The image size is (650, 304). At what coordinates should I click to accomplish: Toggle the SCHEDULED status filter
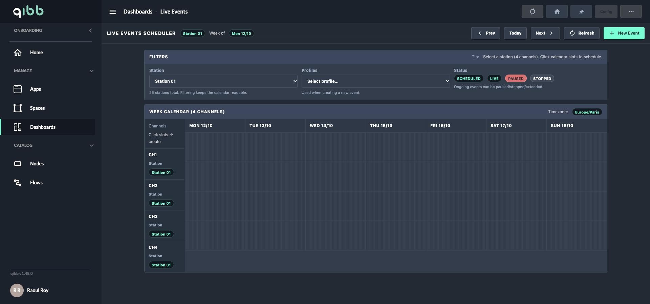pyautogui.click(x=469, y=79)
